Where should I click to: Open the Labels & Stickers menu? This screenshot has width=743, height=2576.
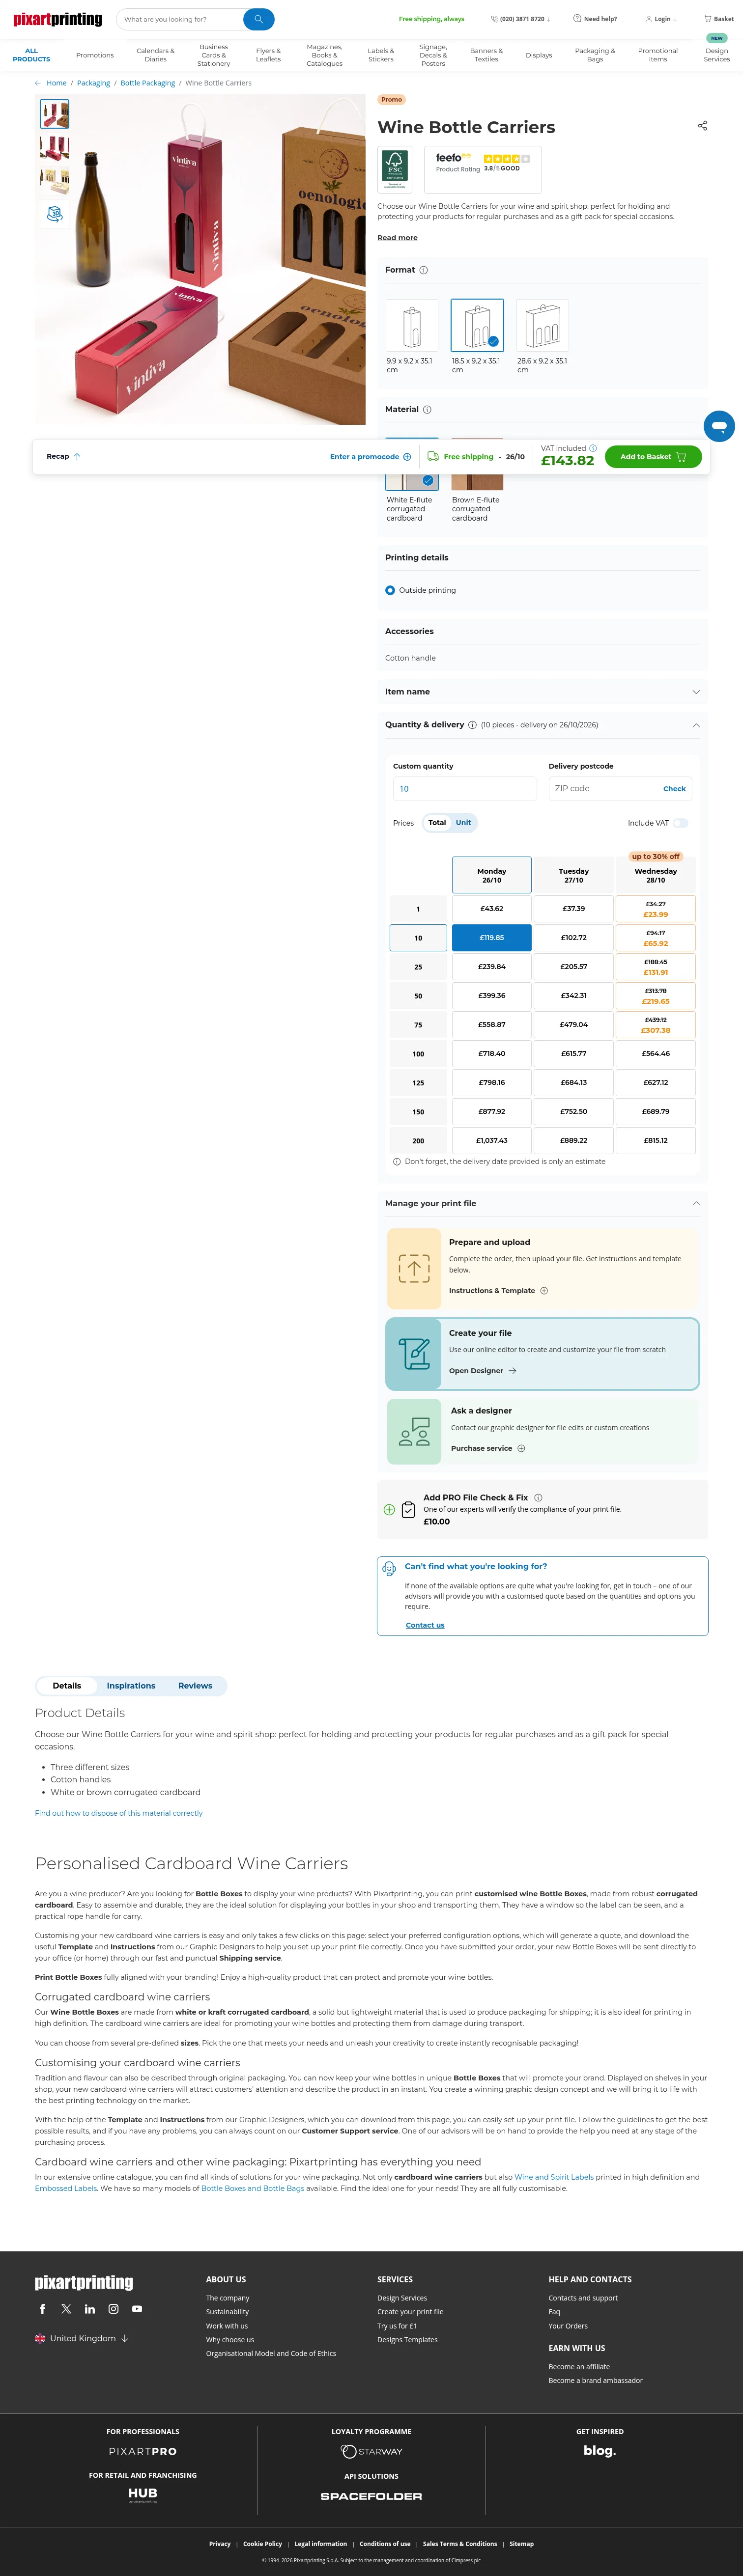pos(381,55)
